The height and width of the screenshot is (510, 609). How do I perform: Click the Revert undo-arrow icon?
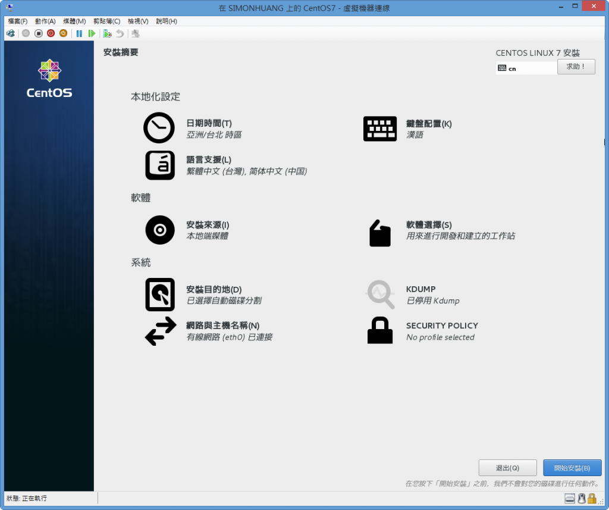tap(120, 33)
